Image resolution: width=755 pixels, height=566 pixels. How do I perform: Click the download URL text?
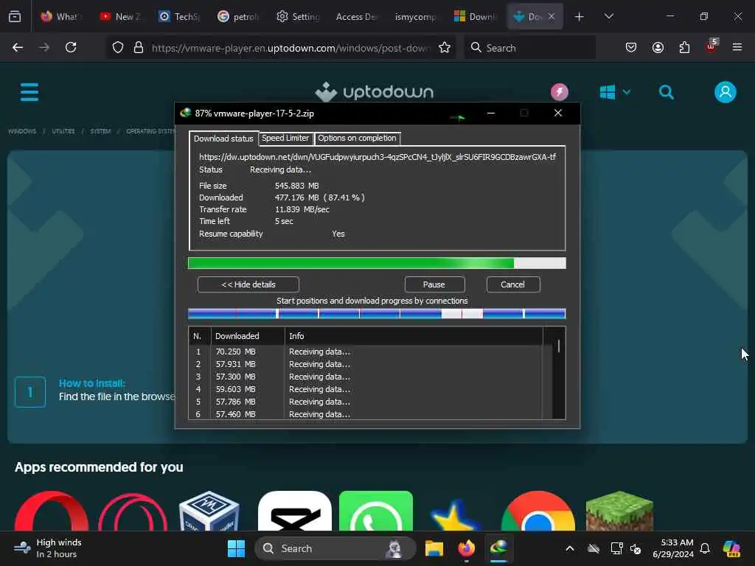377,157
